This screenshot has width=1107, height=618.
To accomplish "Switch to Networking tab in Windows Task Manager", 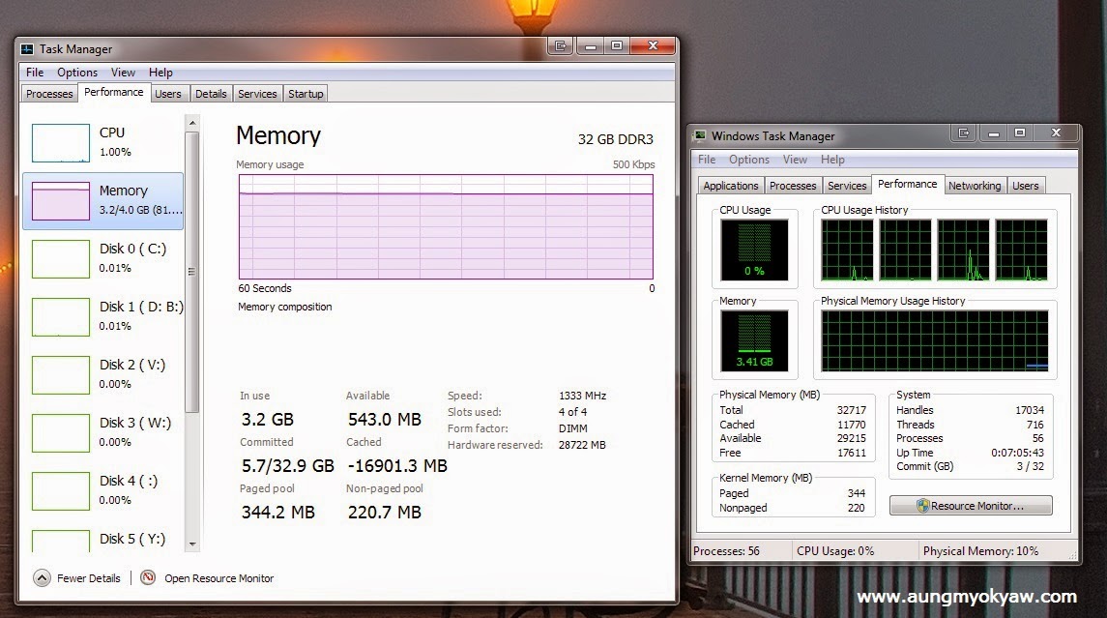I will click(975, 186).
